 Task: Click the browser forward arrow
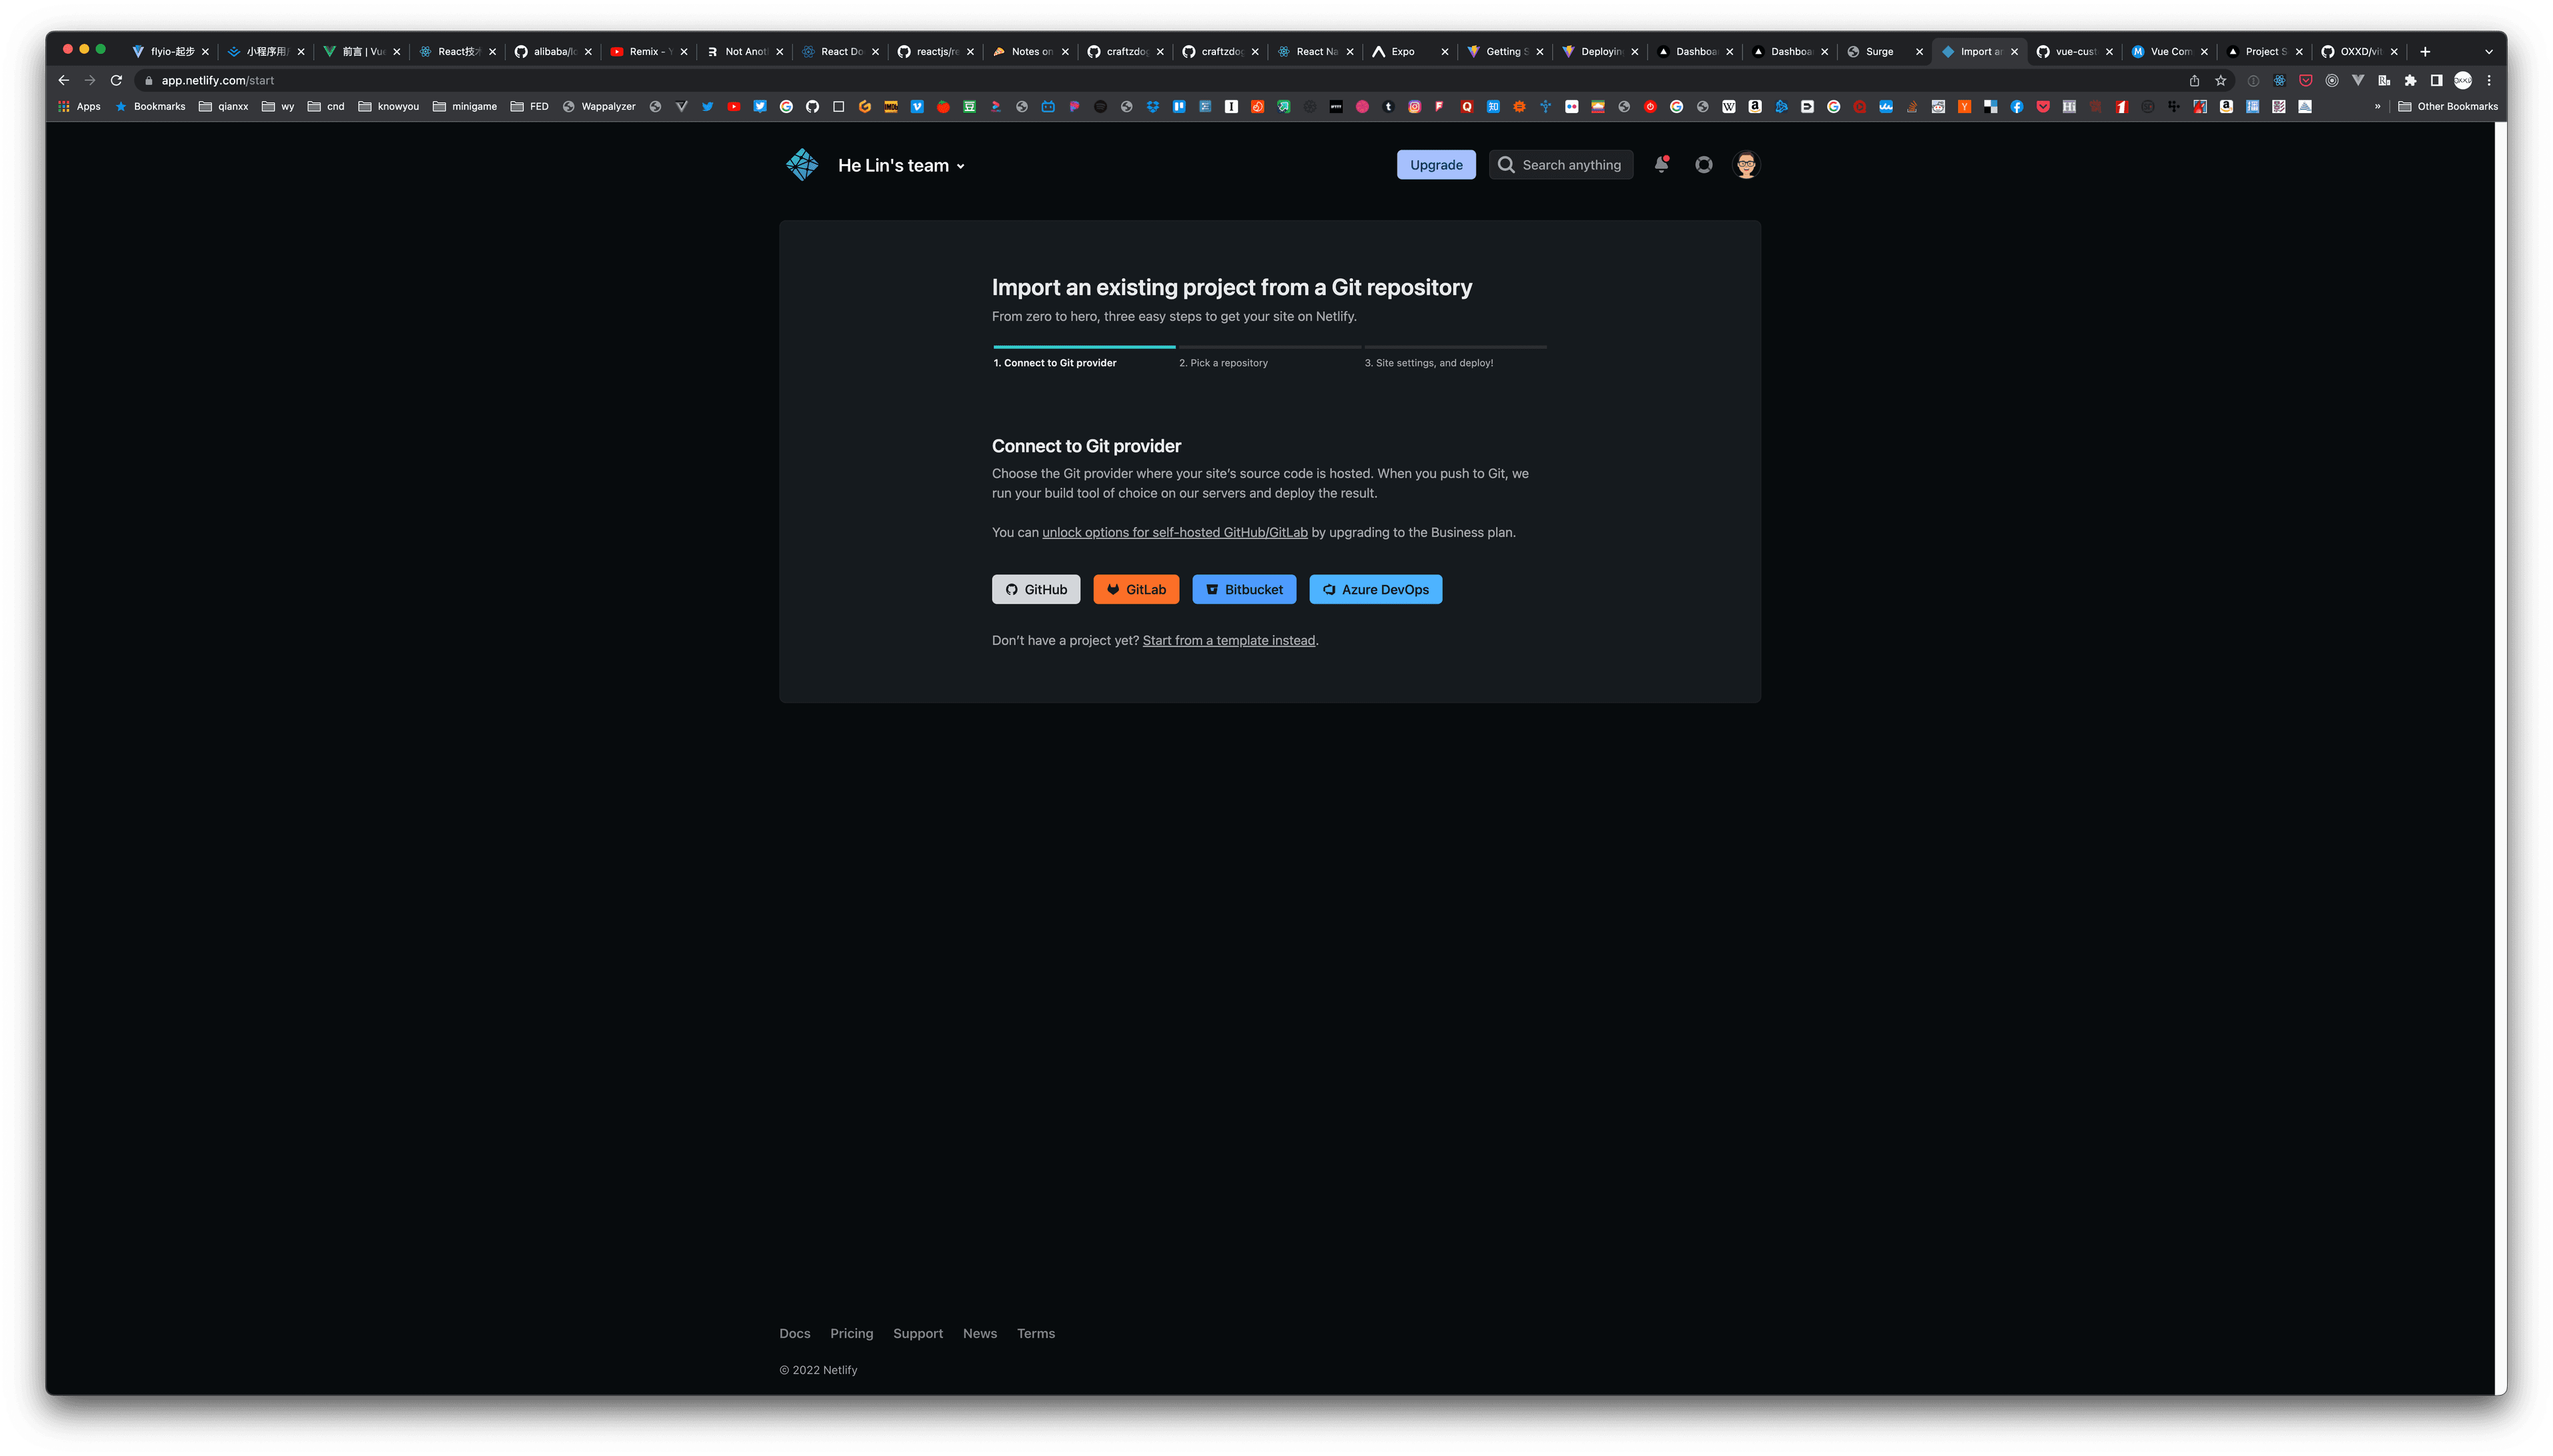click(x=90, y=80)
